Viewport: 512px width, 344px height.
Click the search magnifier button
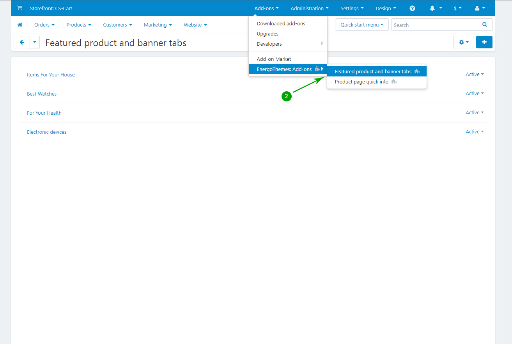click(484, 25)
